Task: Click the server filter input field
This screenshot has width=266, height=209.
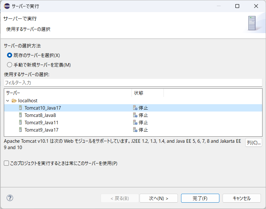Action: point(133,83)
